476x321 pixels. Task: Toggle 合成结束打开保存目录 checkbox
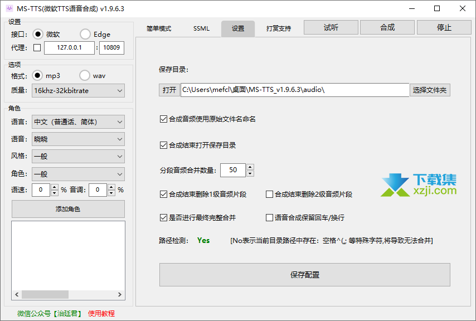point(163,145)
